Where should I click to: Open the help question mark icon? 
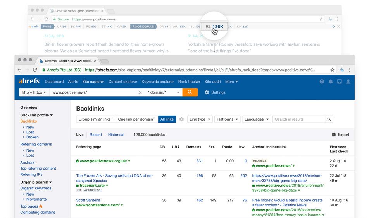click(x=322, y=82)
